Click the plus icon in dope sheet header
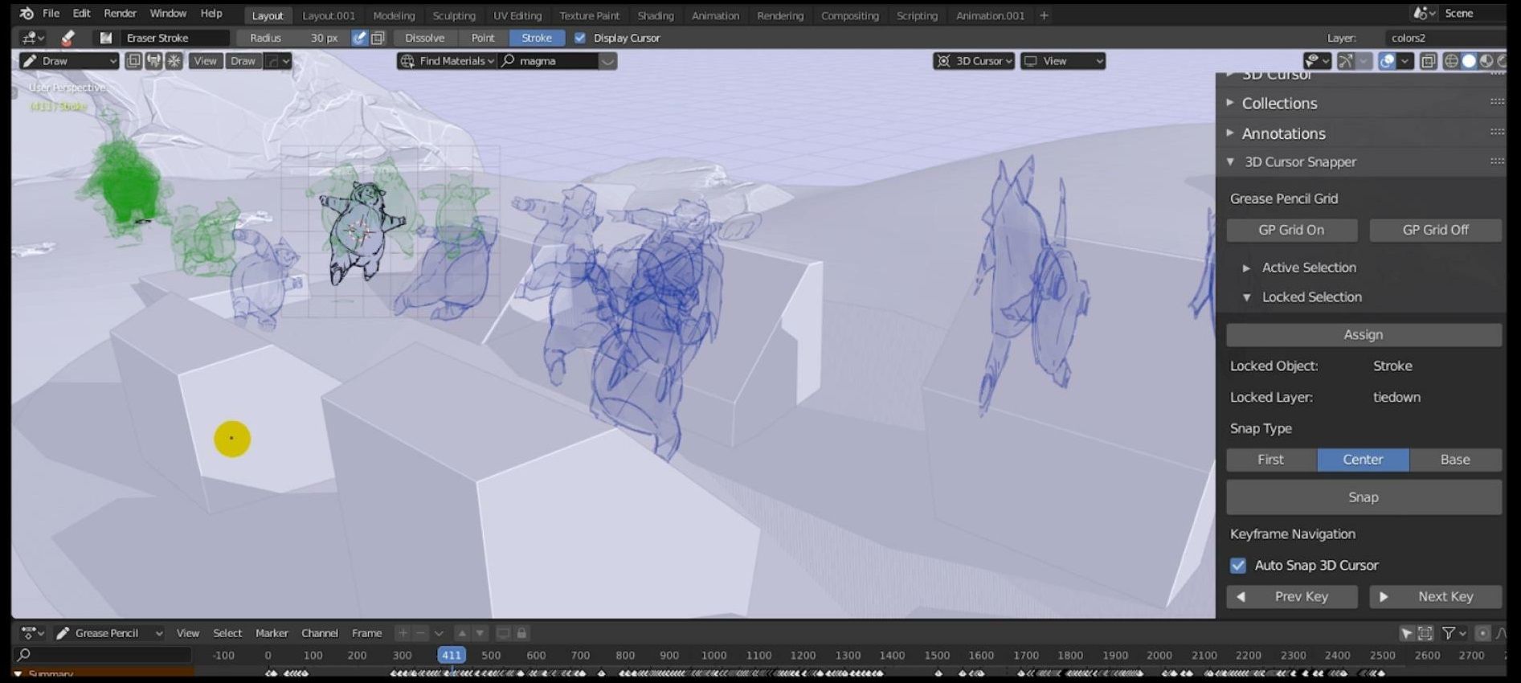The height and width of the screenshot is (683, 1521). [403, 633]
